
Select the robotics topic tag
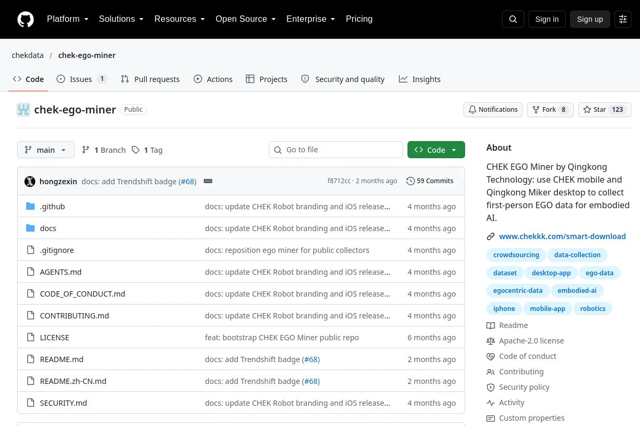pos(593,309)
